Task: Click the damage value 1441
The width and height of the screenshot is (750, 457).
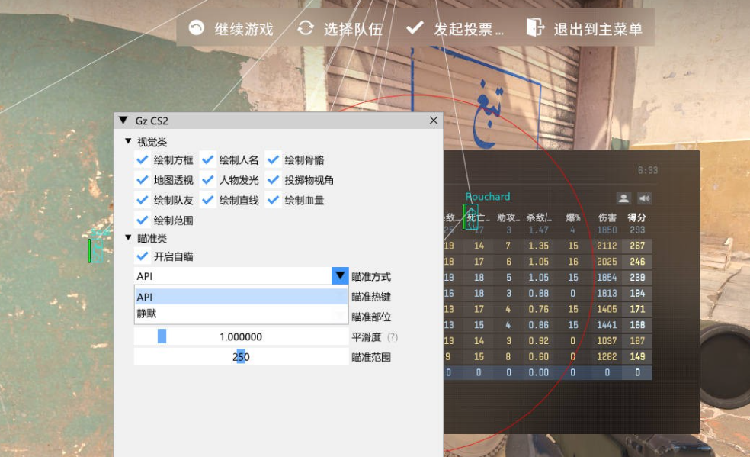Action: point(607,325)
